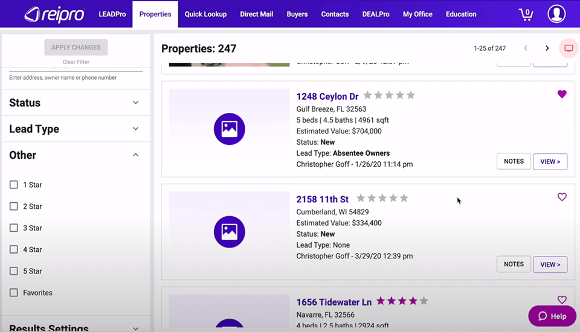Click the Clear Filter link

(x=76, y=62)
